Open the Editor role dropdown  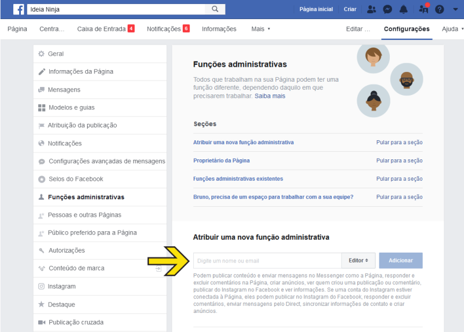(x=358, y=261)
